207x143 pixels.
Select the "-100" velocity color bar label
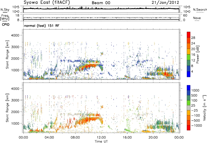point(196,115)
